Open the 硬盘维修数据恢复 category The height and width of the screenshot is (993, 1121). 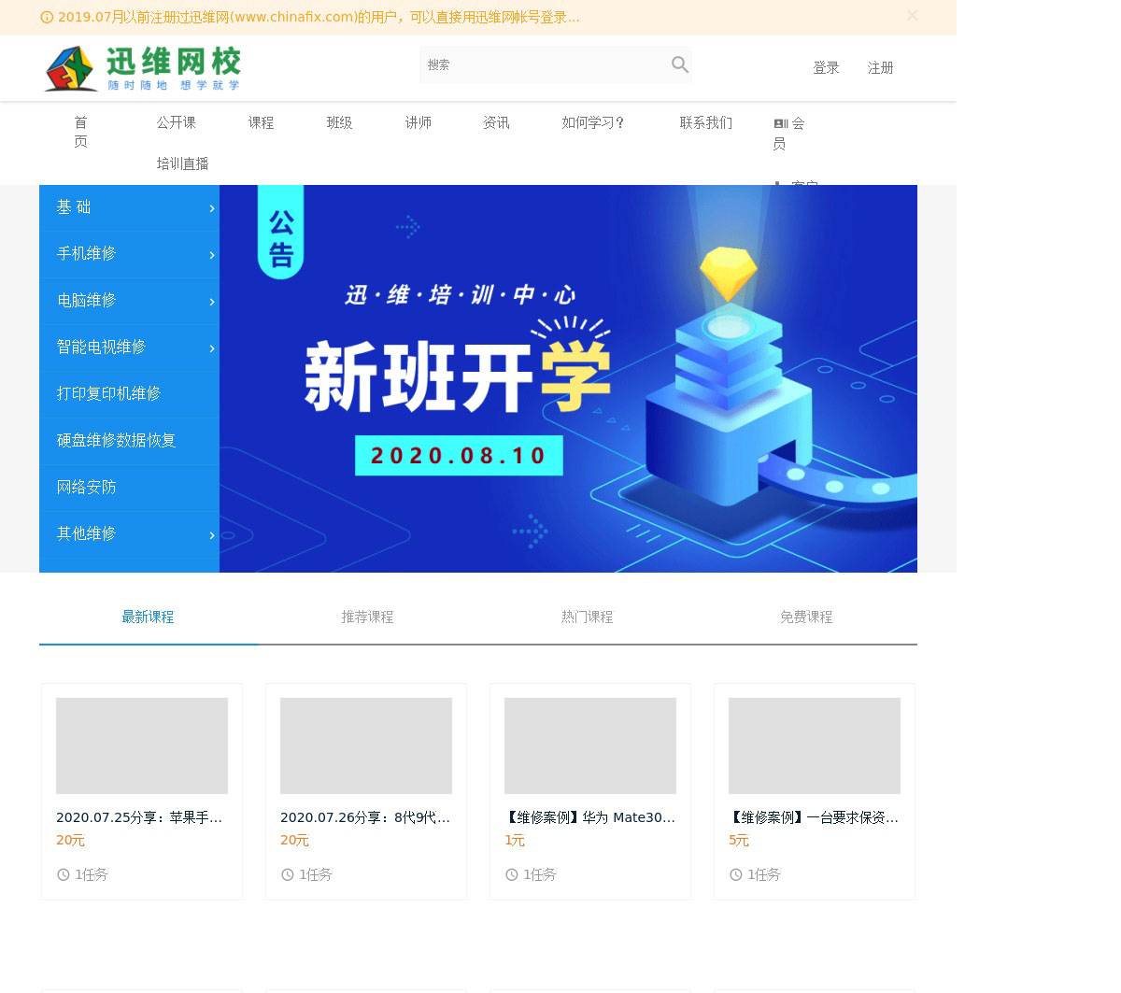(129, 441)
